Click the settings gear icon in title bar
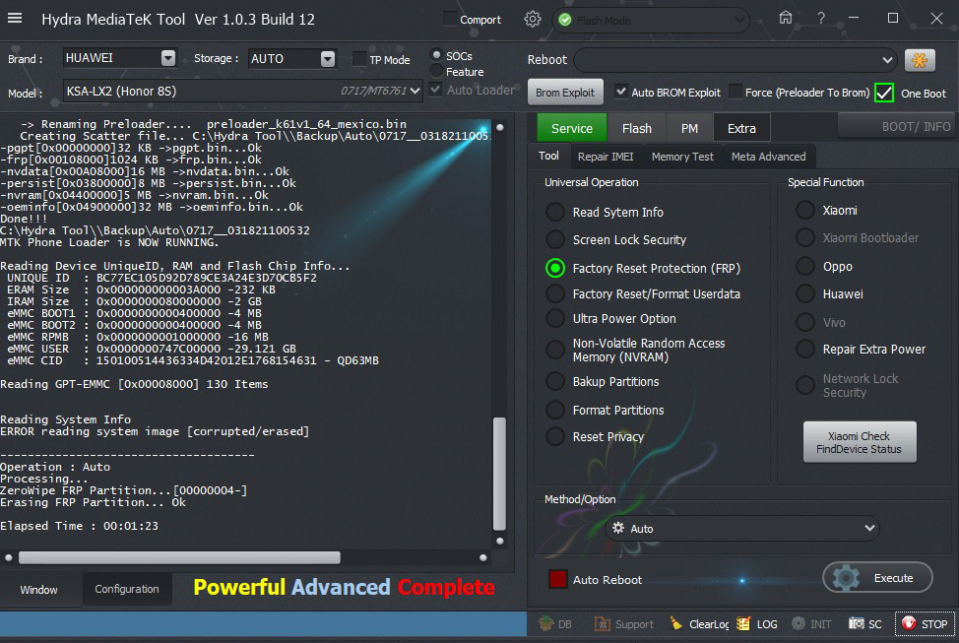 coord(533,19)
